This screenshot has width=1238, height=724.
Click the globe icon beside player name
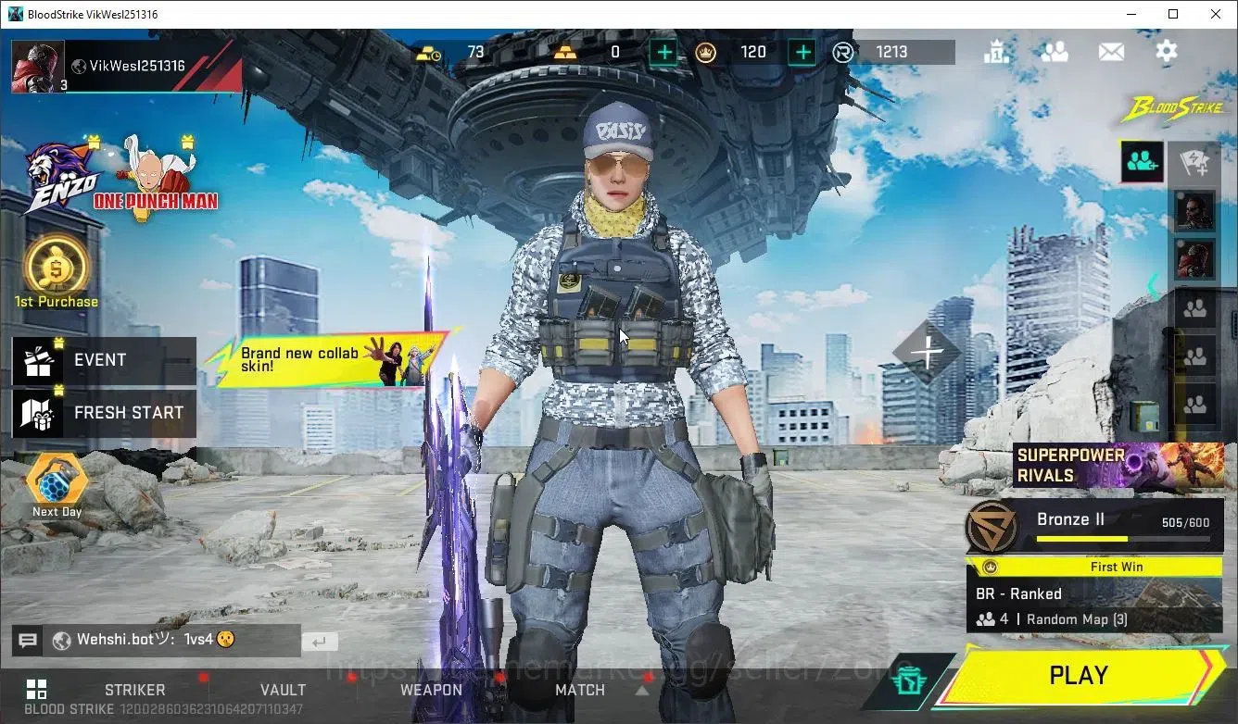[x=79, y=66]
